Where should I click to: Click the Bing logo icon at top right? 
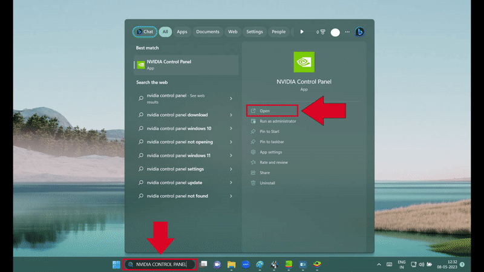pos(359,32)
